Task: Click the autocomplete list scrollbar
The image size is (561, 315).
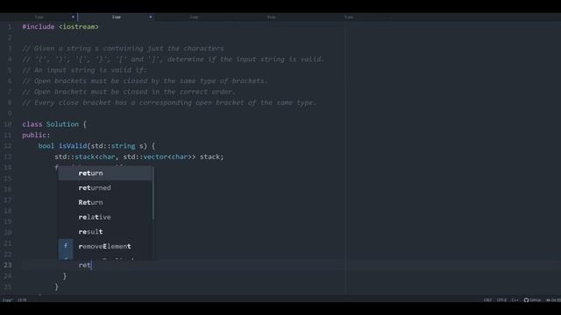Action: coord(153,192)
